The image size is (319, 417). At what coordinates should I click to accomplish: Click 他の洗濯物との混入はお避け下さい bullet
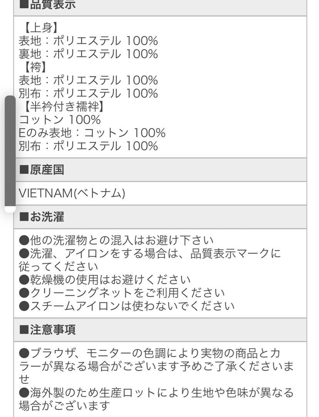(x=116, y=240)
